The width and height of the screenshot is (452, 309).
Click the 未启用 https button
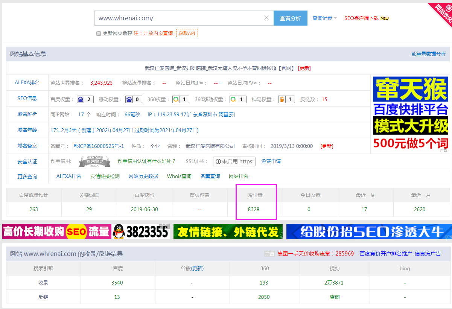234,161
